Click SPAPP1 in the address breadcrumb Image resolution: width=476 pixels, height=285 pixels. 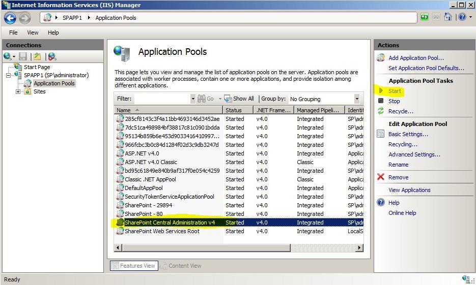pyautogui.click(x=72, y=18)
